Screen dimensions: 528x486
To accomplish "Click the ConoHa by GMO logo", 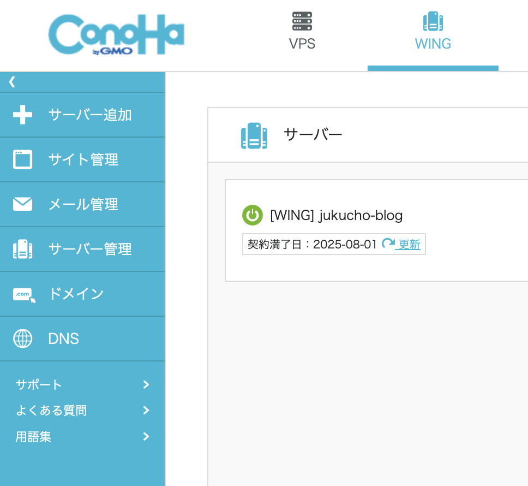I will (116, 34).
